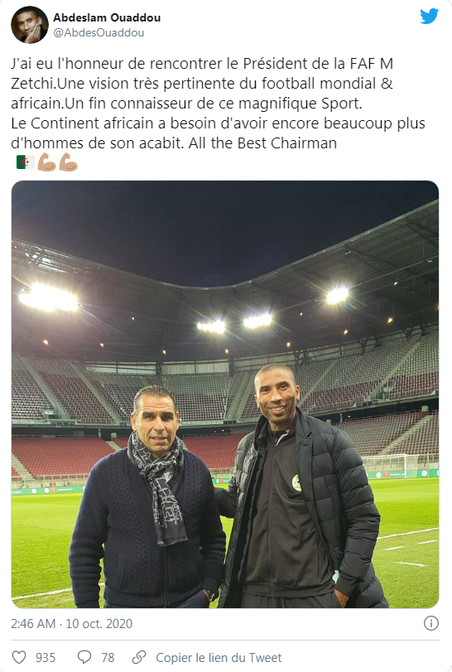Viewport: 452px width, 672px height.
Task: View the 78 replies count
Action: [x=108, y=657]
